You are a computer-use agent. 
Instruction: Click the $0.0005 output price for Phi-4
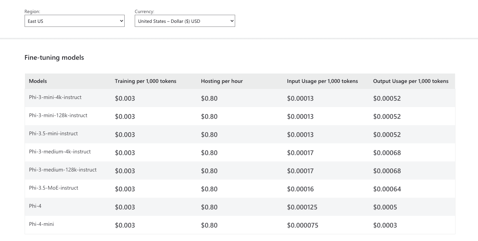tap(385, 207)
